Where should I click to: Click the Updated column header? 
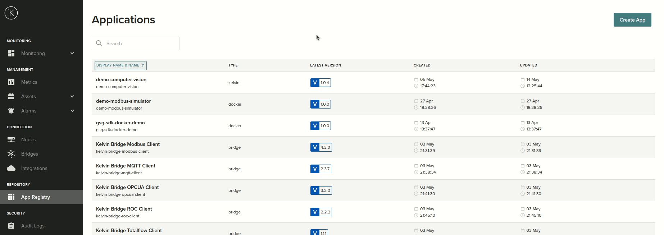[x=528, y=65]
